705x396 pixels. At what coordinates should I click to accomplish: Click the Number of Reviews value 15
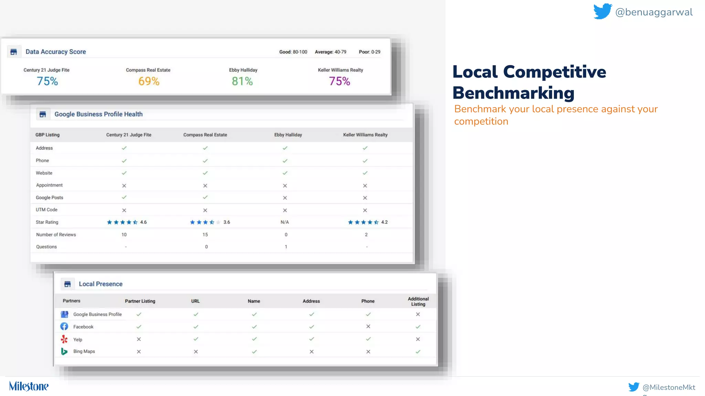(x=205, y=235)
